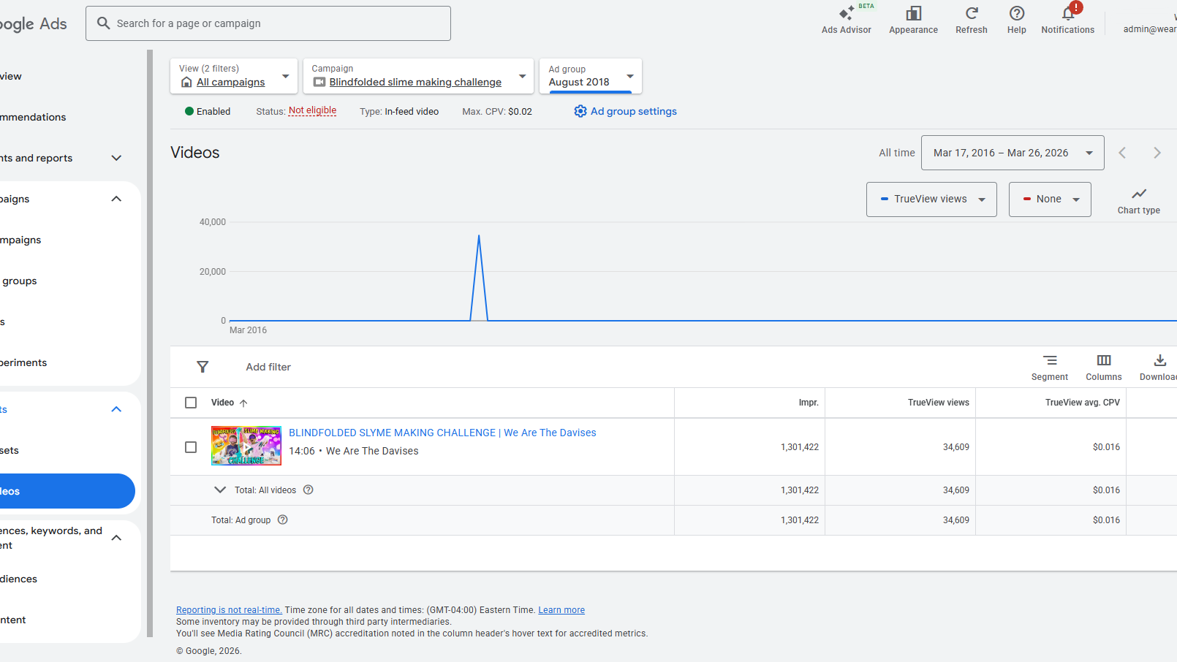1177x662 pixels.
Task: Click Reporting is not real-time link
Action: coord(229,610)
